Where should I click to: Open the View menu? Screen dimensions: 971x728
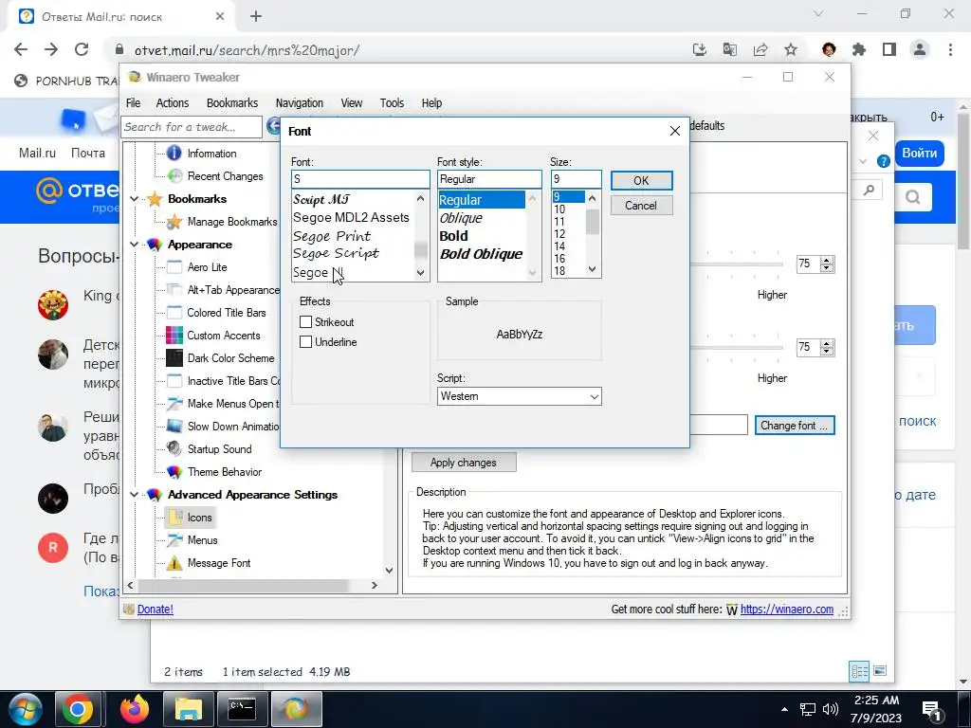click(x=352, y=102)
